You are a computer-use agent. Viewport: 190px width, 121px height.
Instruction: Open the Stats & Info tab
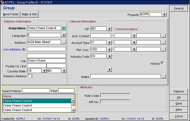(29, 14)
